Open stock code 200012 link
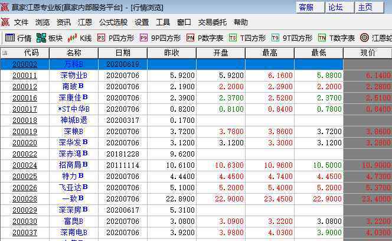The image size is (392, 241). 25,87
